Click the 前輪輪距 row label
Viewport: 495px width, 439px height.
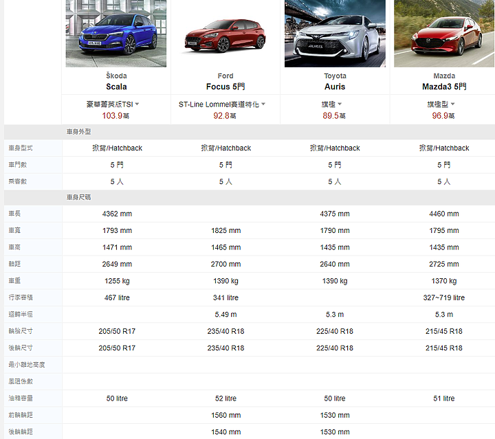(21, 415)
